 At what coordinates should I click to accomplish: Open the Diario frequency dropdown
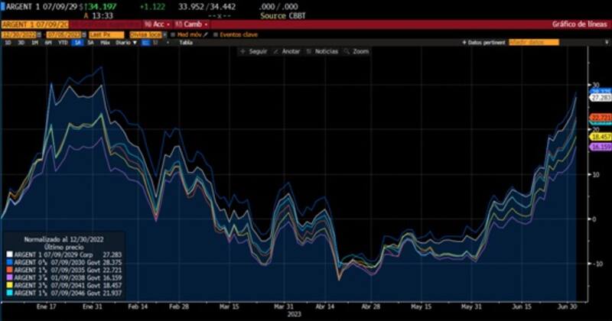click(123, 43)
